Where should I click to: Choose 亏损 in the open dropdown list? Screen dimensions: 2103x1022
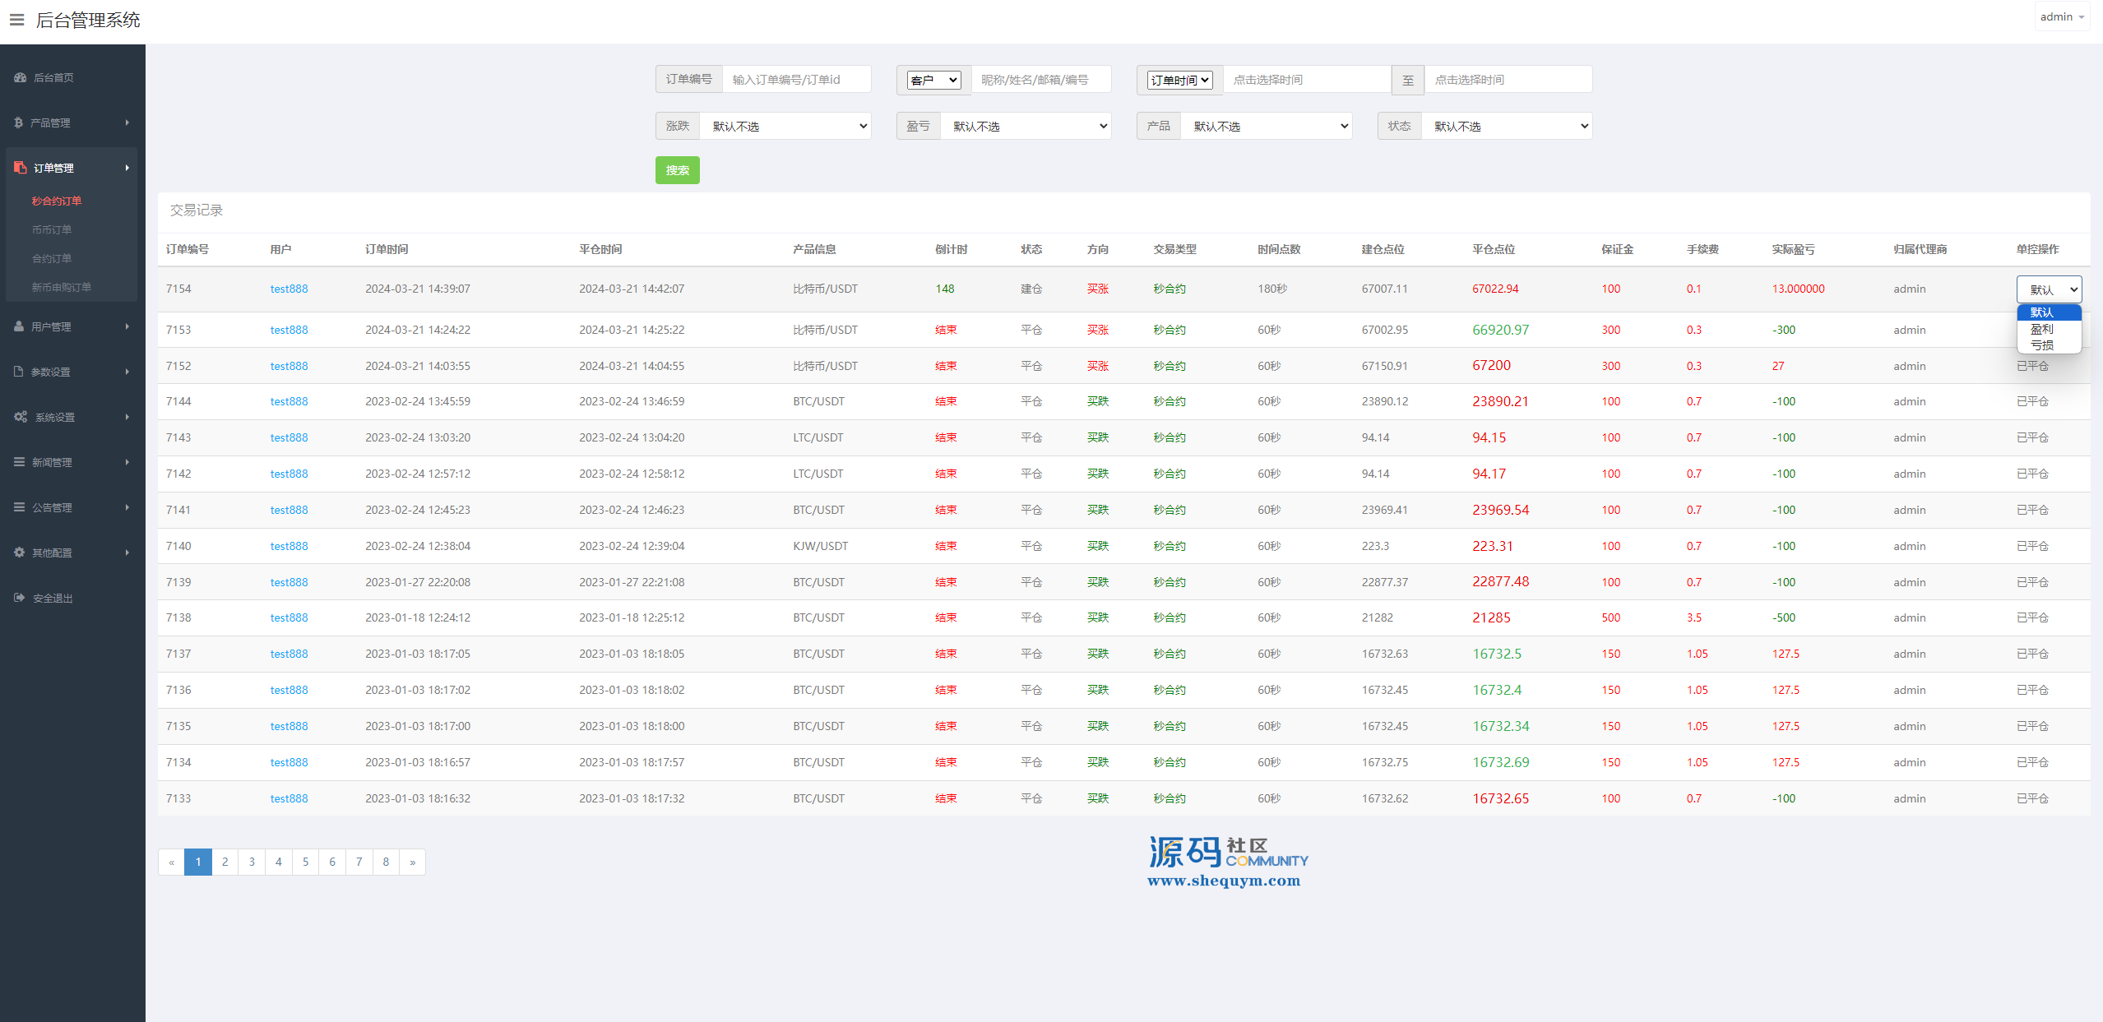tap(2049, 345)
